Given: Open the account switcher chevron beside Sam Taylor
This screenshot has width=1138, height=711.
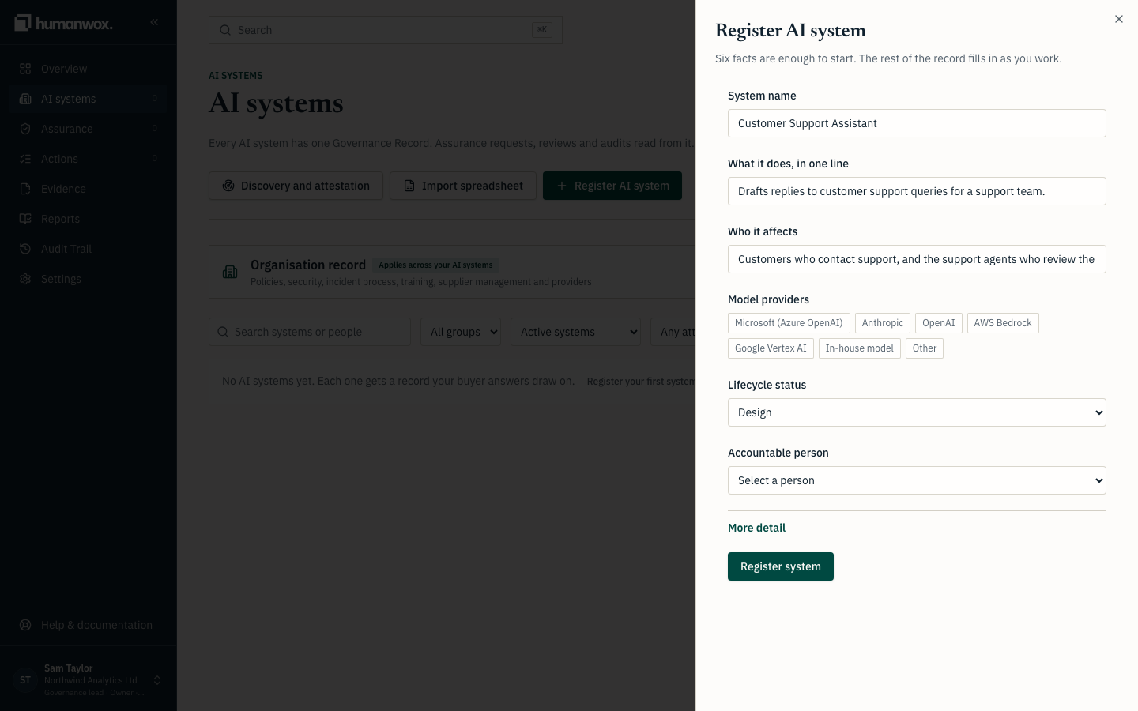Looking at the screenshot, I should pyautogui.click(x=157, y=680).
